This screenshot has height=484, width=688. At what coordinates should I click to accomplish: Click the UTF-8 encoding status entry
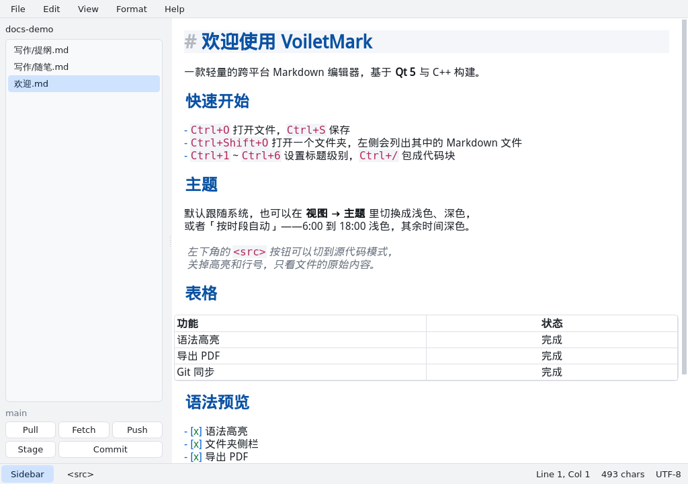coord(669,475)
